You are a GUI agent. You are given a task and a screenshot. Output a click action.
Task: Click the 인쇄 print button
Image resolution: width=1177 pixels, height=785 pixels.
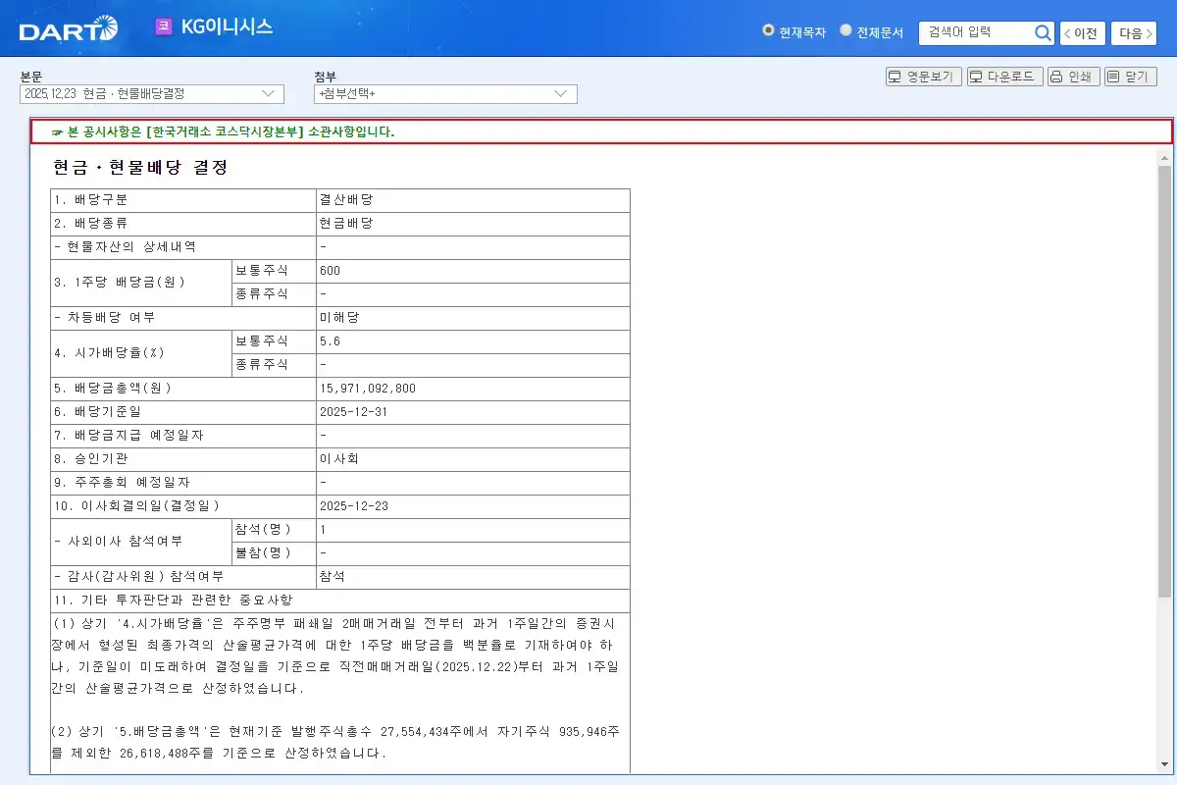pos(1073,77)
